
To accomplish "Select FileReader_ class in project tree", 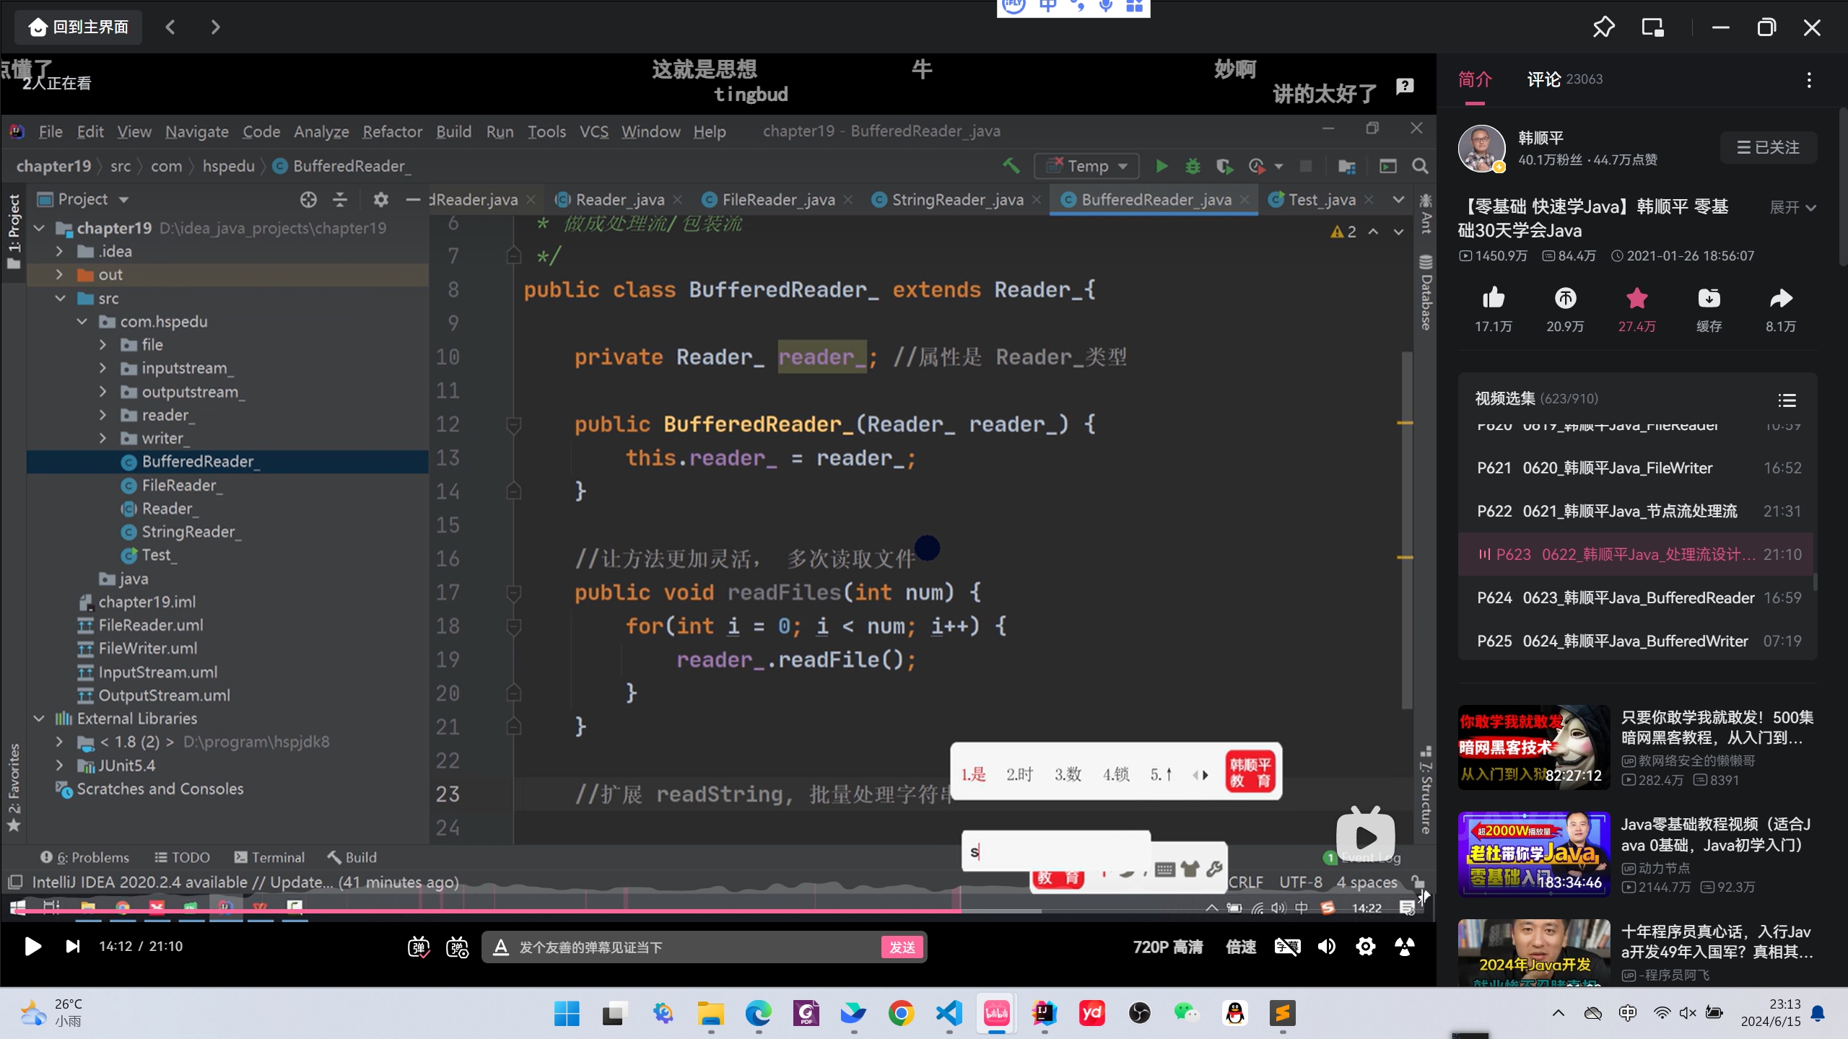I will tap(182, 486).
